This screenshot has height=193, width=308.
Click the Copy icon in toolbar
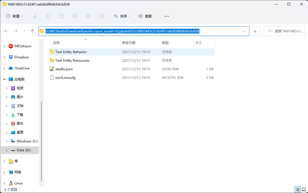coord(48,16)
